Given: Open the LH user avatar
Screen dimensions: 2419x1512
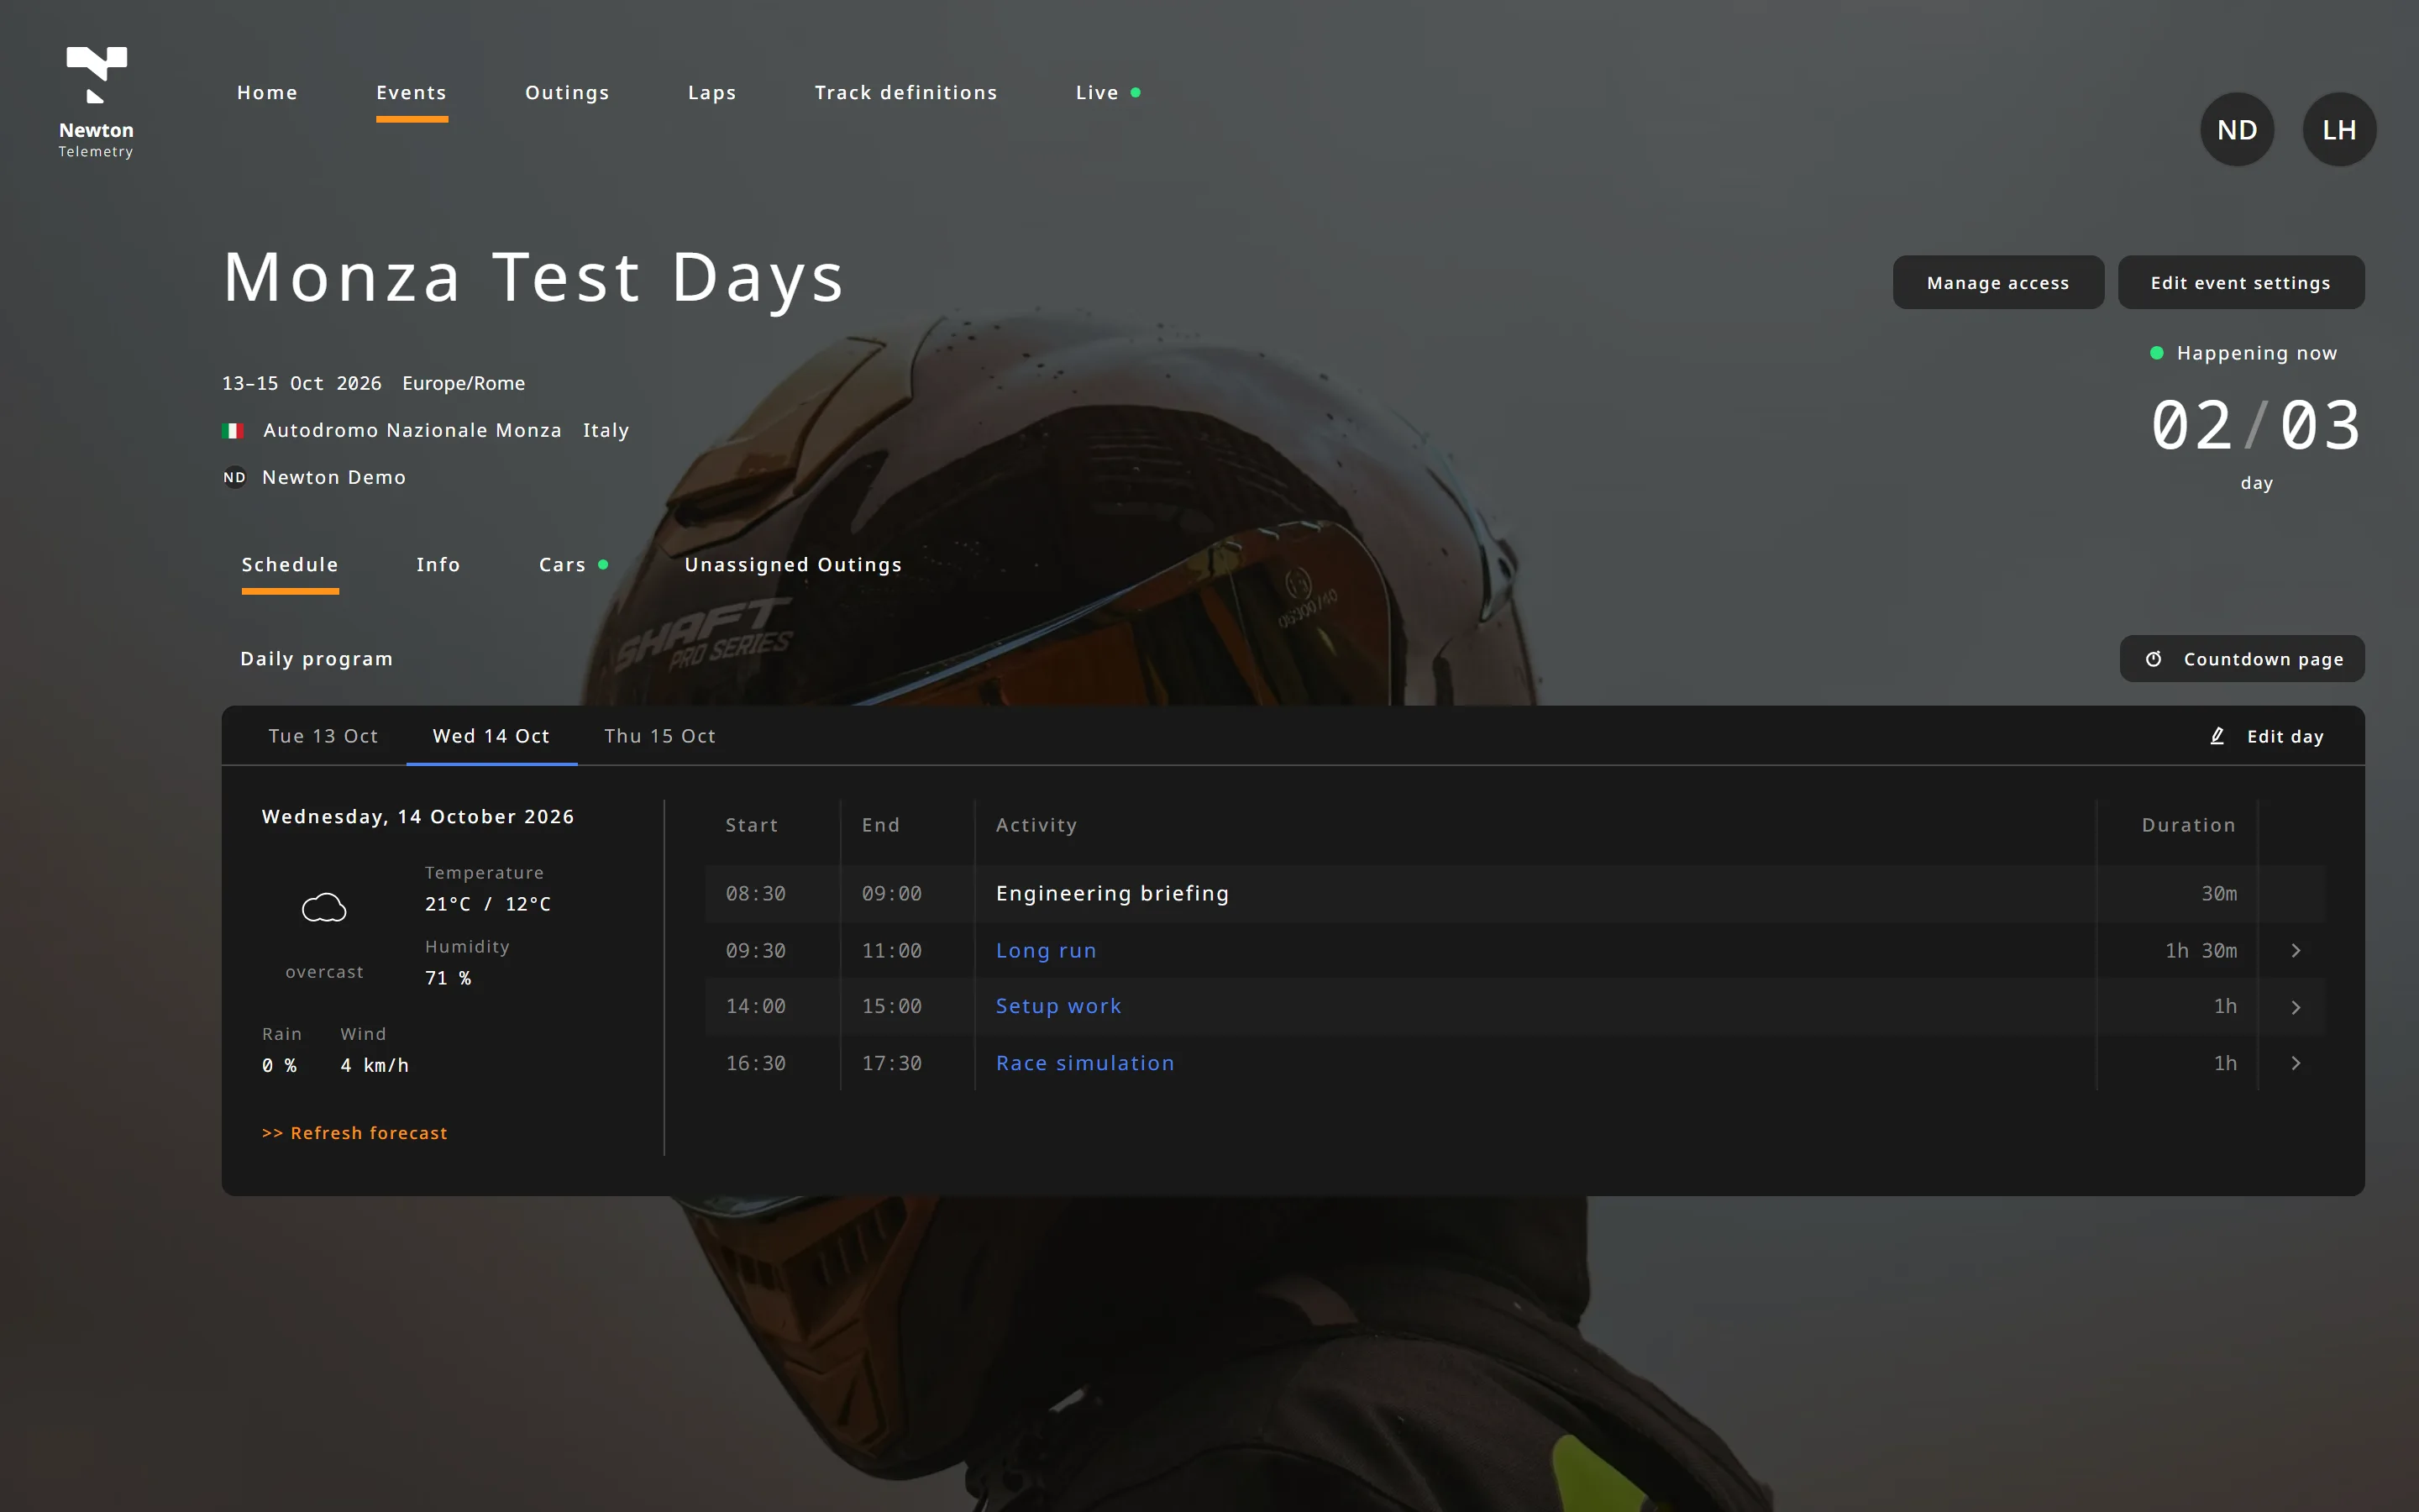Looking at the screenshot, I should pos(2339,130).
